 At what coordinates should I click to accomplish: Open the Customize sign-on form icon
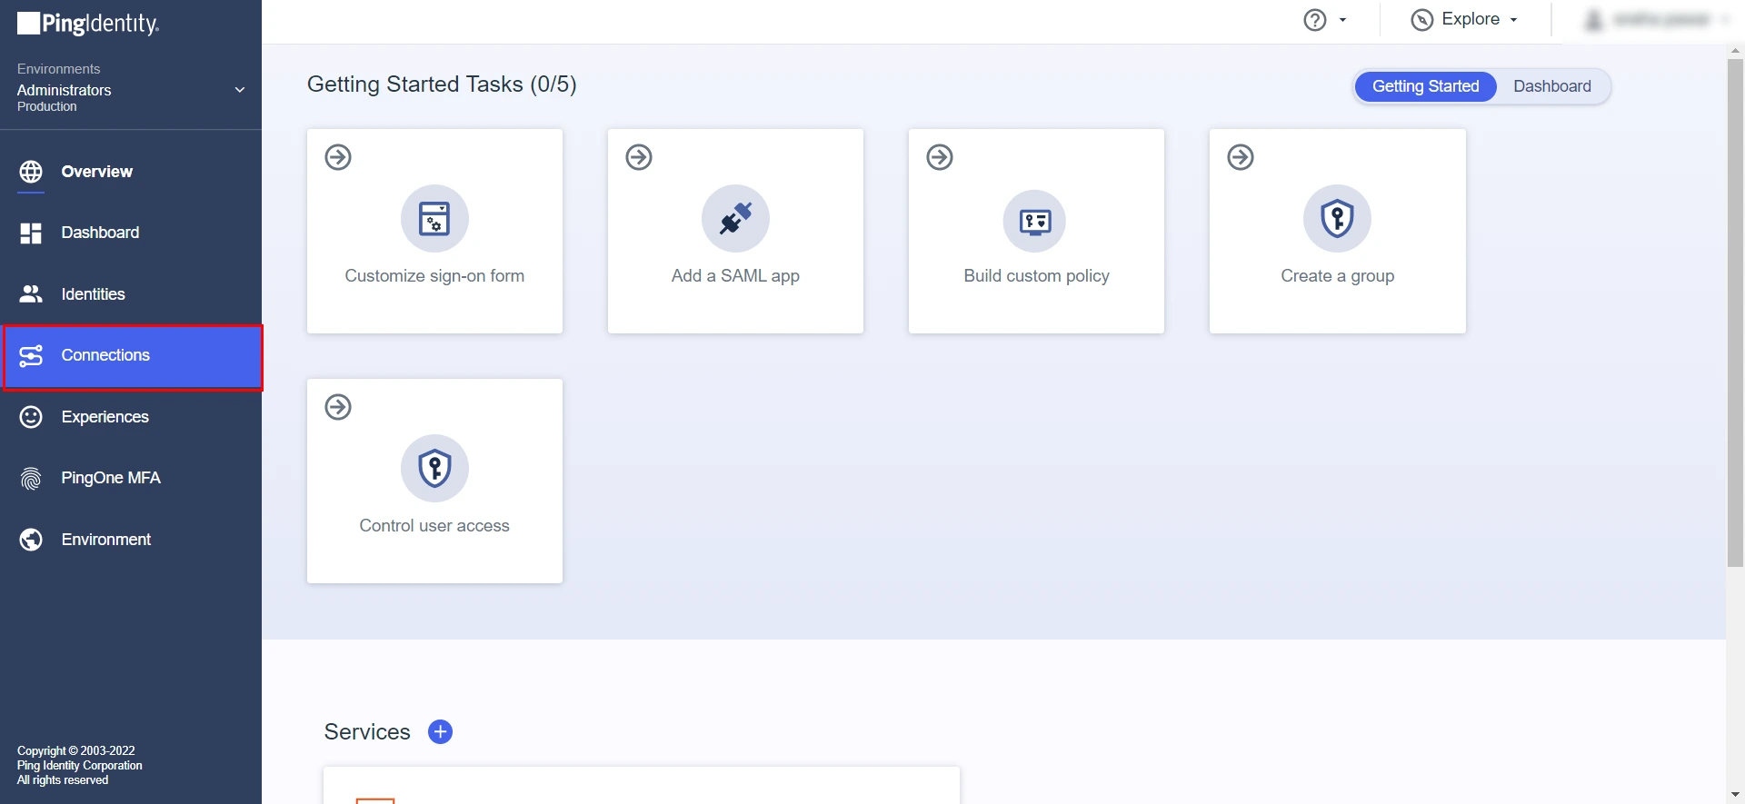pyautogui.click(x=434, y=219)
